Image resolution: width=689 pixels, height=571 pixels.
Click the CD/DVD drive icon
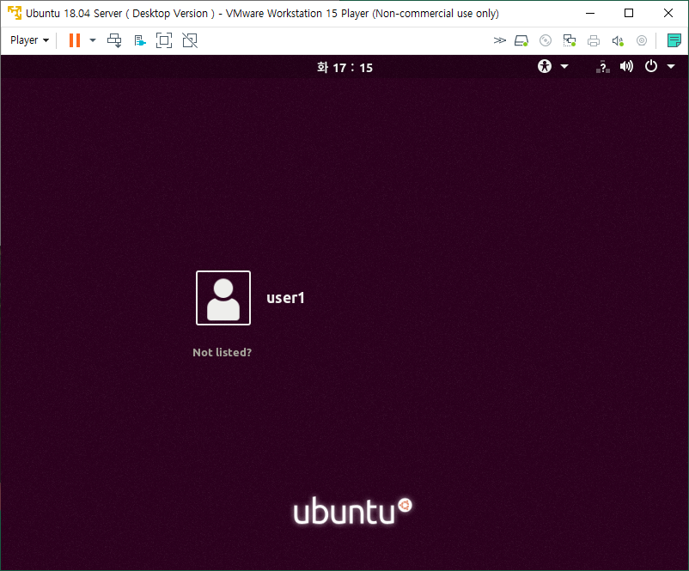click(546, 41)
